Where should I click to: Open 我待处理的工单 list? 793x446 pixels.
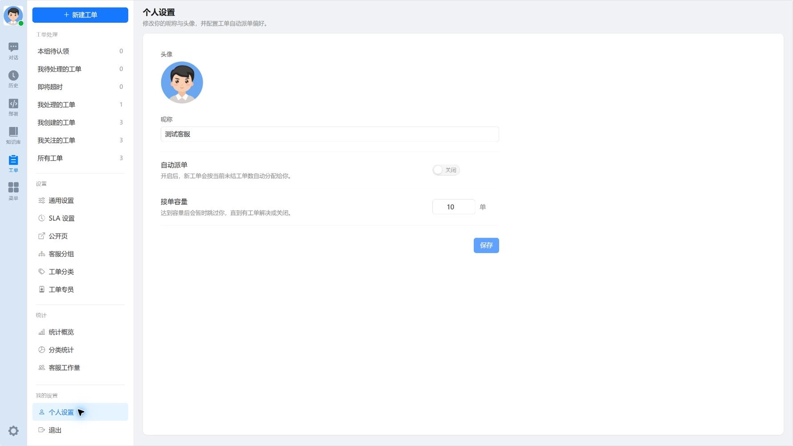[80, 69]
